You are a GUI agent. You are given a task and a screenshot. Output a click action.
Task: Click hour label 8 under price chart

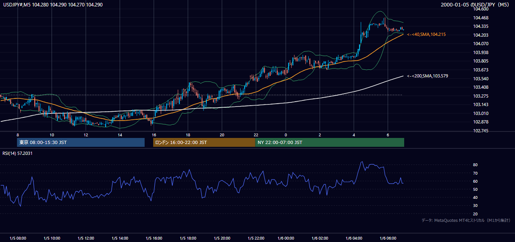pos(18,135)
